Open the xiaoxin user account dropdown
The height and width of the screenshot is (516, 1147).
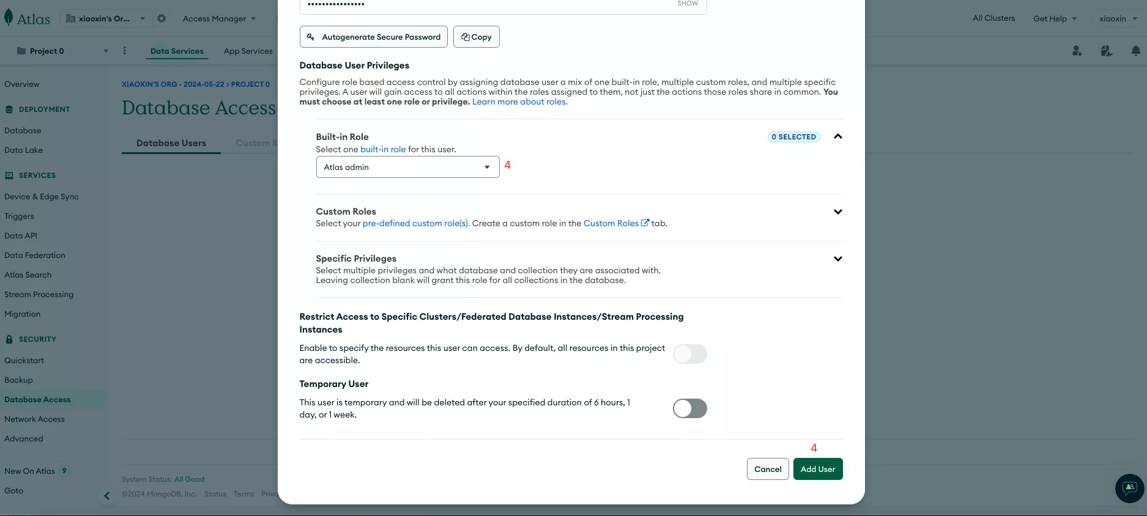pyautogui.click(x=1118, y=18)
